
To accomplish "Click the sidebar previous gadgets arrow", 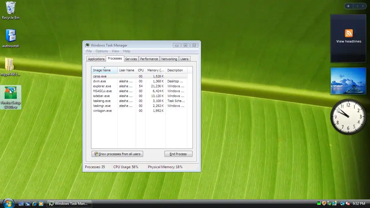I will (x=357, y=6).
